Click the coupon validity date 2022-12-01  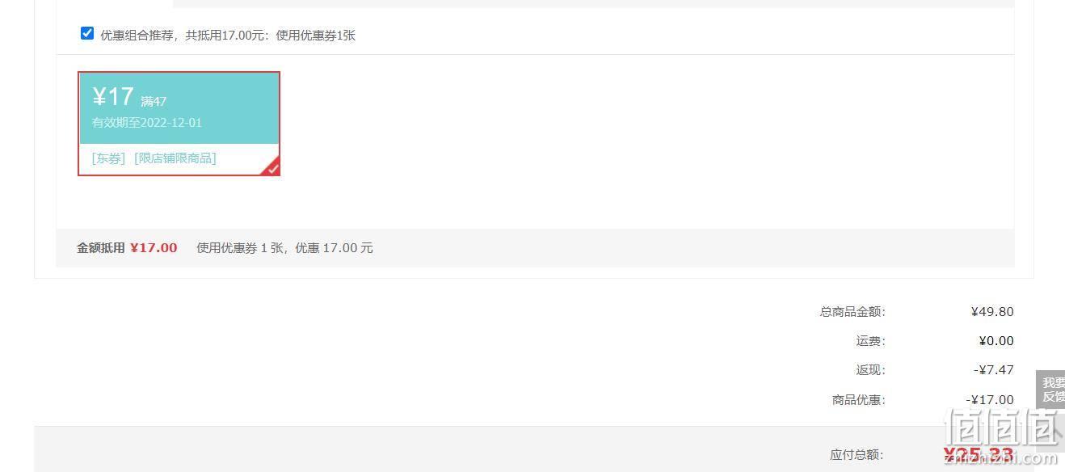point(171,123)
